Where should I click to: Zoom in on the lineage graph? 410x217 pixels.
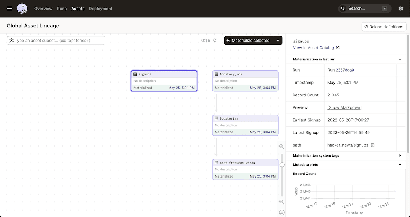(x=282, y=147)
